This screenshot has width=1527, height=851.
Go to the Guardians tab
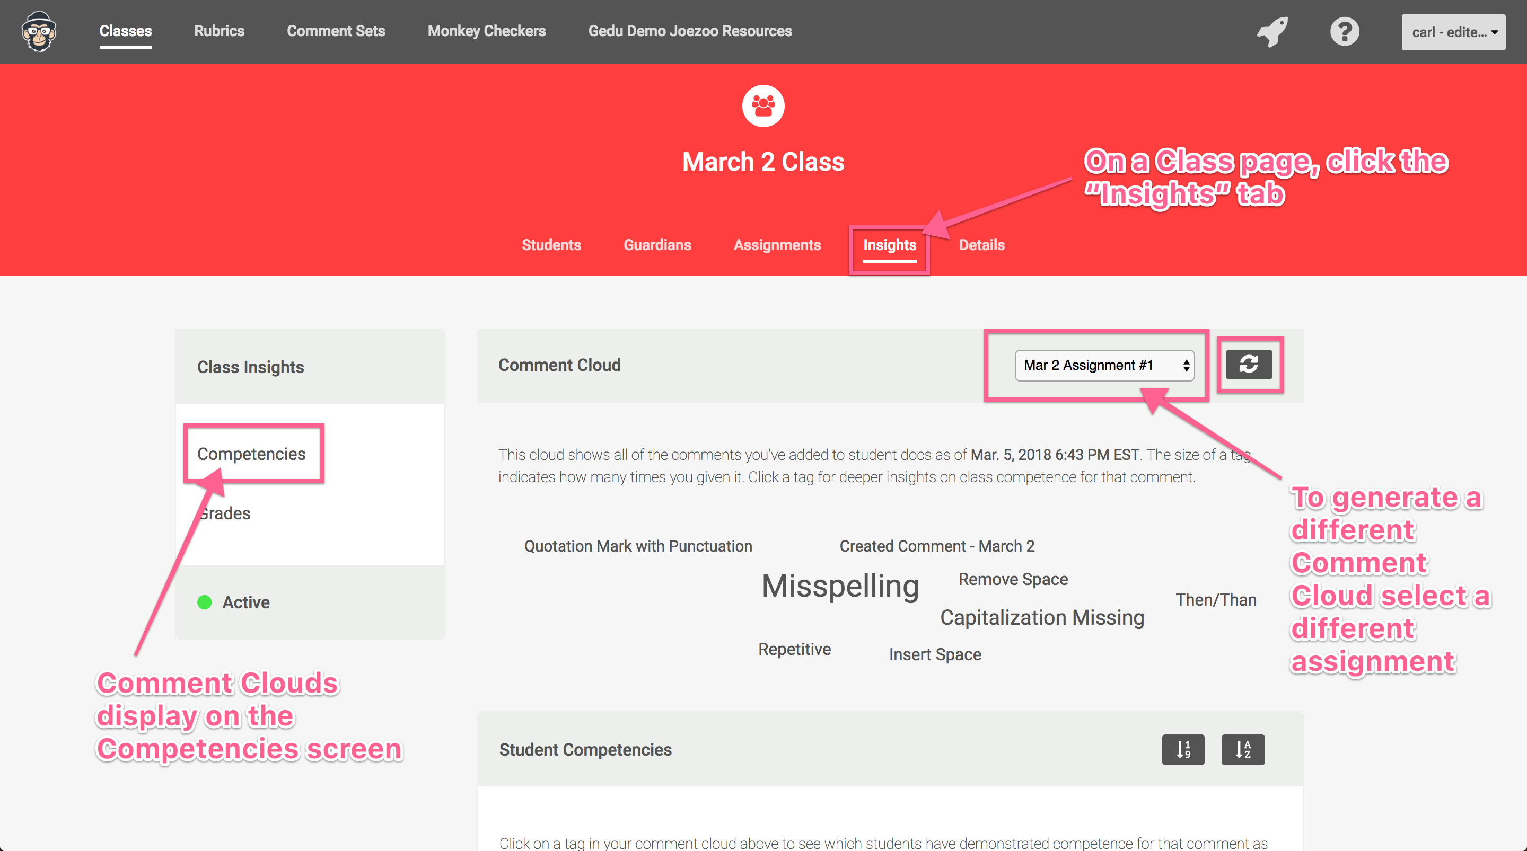(657, 245)
